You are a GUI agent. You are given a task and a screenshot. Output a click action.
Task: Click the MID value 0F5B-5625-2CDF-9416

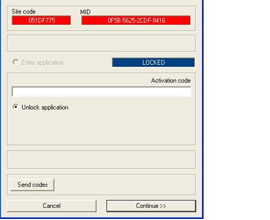[x=136, y=21]
